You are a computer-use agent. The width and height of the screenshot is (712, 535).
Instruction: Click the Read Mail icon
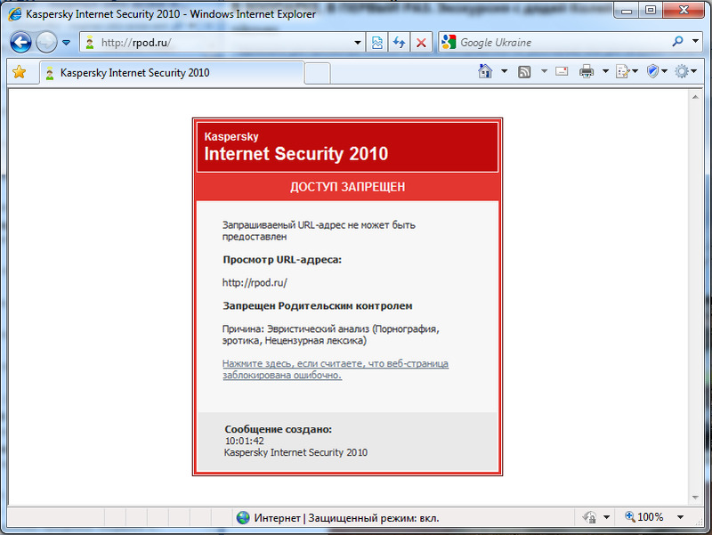562,71
